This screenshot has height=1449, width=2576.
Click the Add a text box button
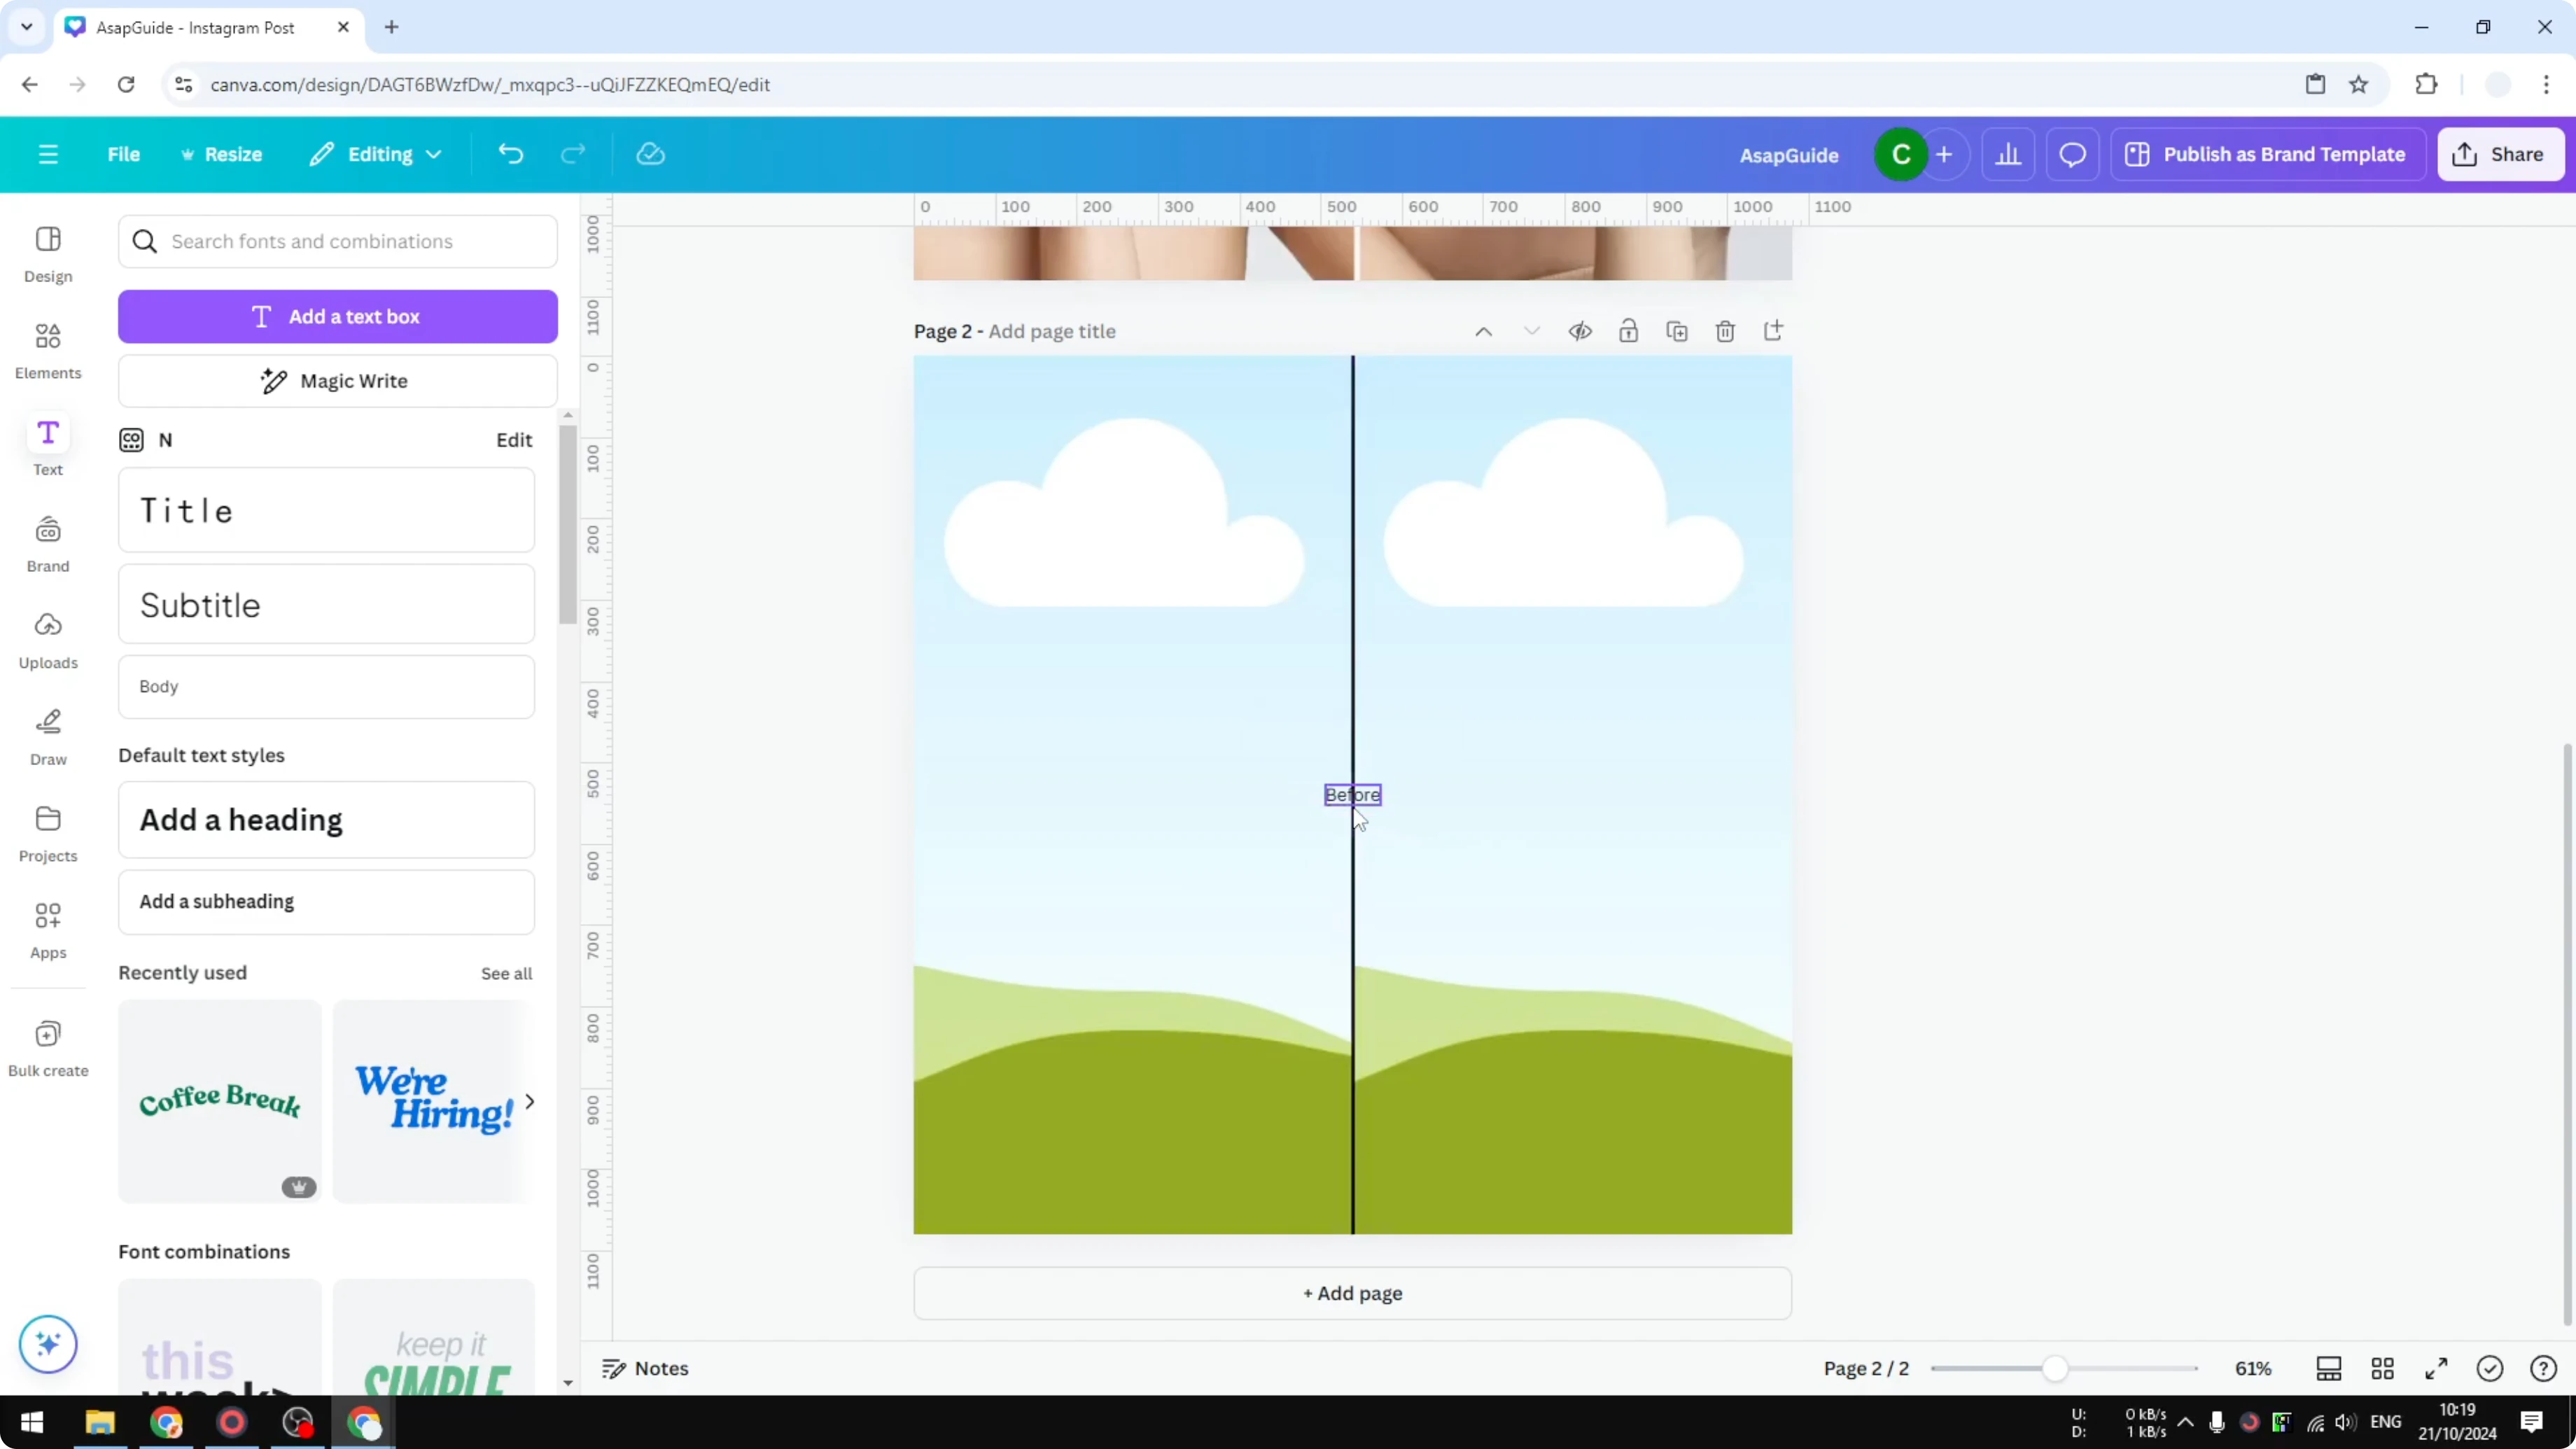point(338,316)
